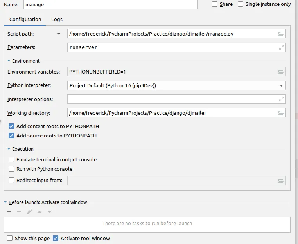Open the Script path type dropdown arrow

[x=59, y=34]
